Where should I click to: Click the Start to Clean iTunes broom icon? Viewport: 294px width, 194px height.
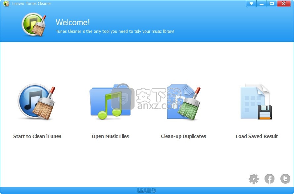point(37,101)
